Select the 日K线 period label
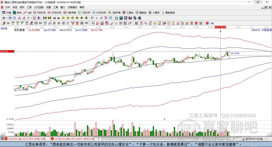This screenshot has width=272, height=147. point(4,28)
